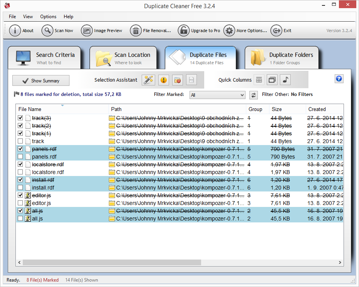
Task: Click the script icon of unmarked editor.js
Action: point(28,203)
